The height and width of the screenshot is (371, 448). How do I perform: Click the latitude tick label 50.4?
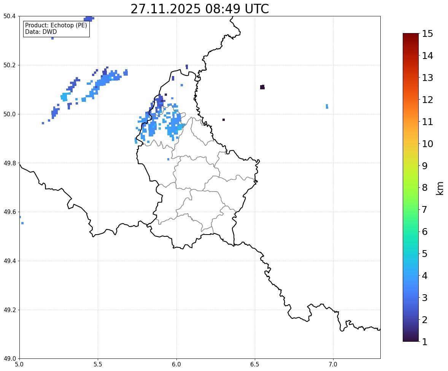point(9,16)
